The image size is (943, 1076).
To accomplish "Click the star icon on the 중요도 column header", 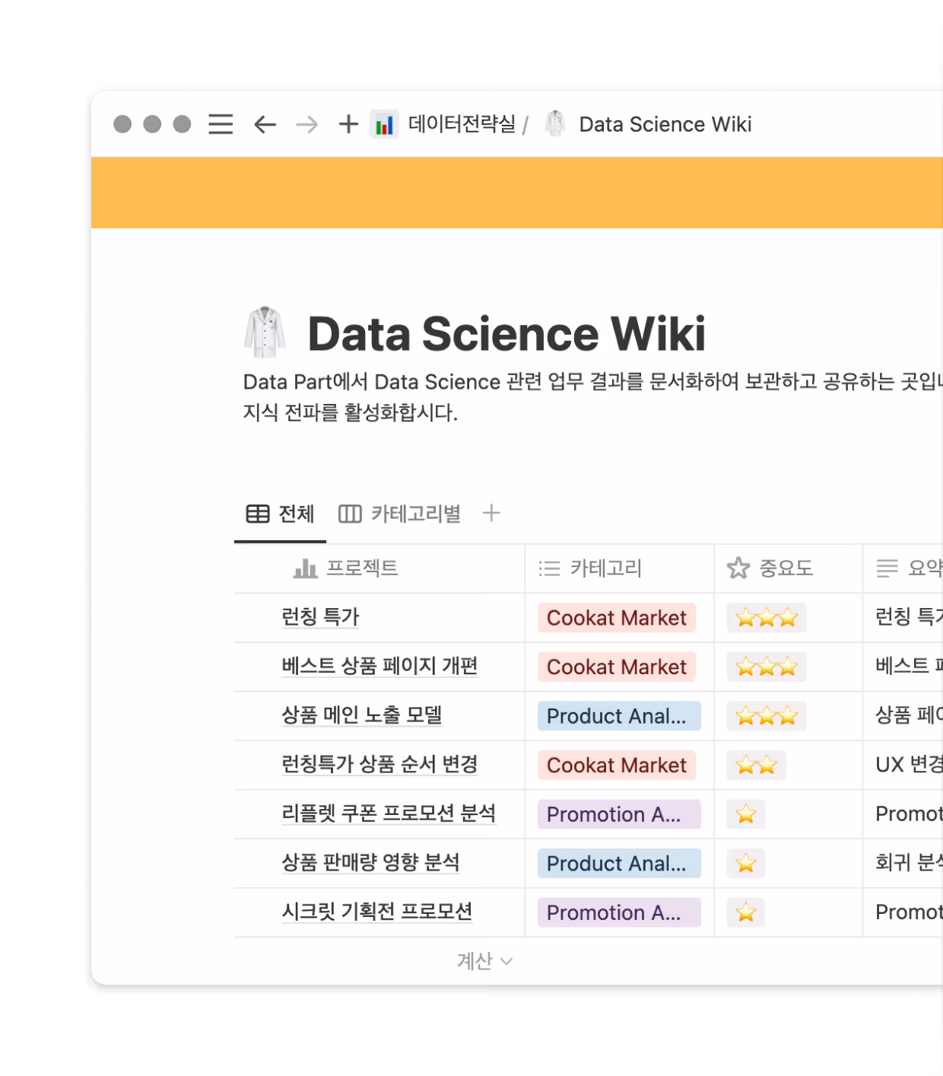I will coord(737,568).
